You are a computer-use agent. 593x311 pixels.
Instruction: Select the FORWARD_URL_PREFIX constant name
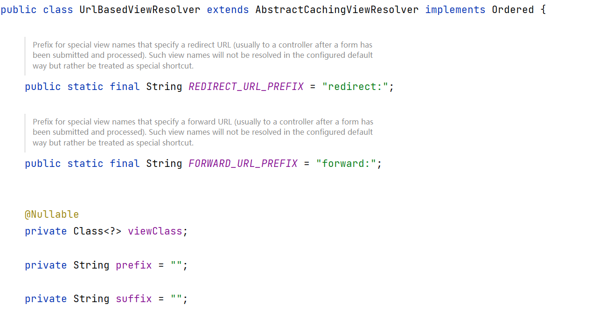(243, 164)
